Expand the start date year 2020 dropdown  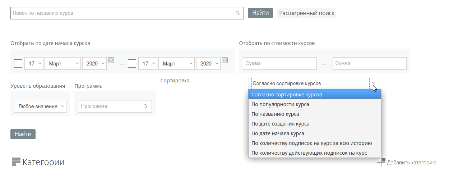[94, 64]
